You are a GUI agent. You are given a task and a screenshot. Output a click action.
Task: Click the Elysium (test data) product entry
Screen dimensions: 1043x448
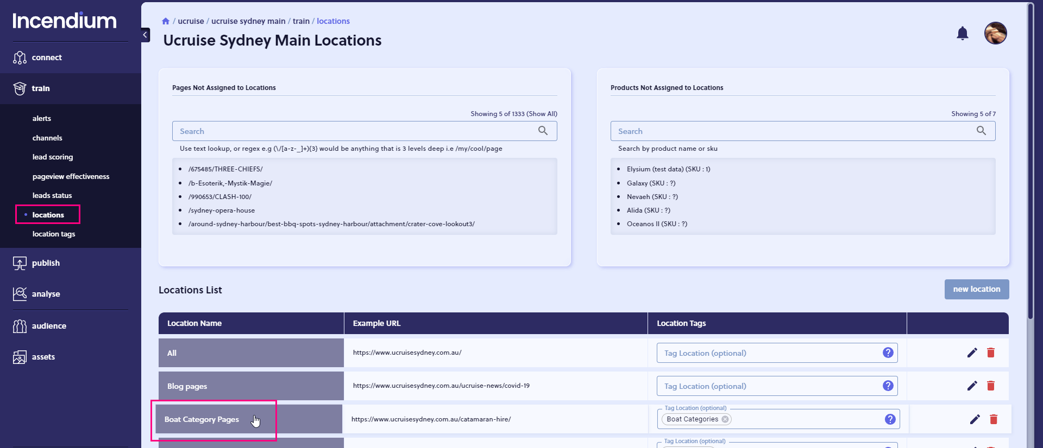(669, 169)
